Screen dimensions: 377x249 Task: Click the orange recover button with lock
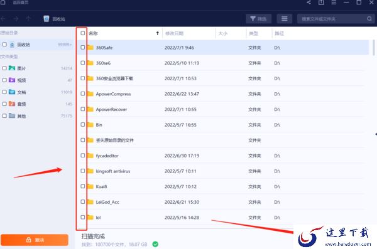(35, 240)
